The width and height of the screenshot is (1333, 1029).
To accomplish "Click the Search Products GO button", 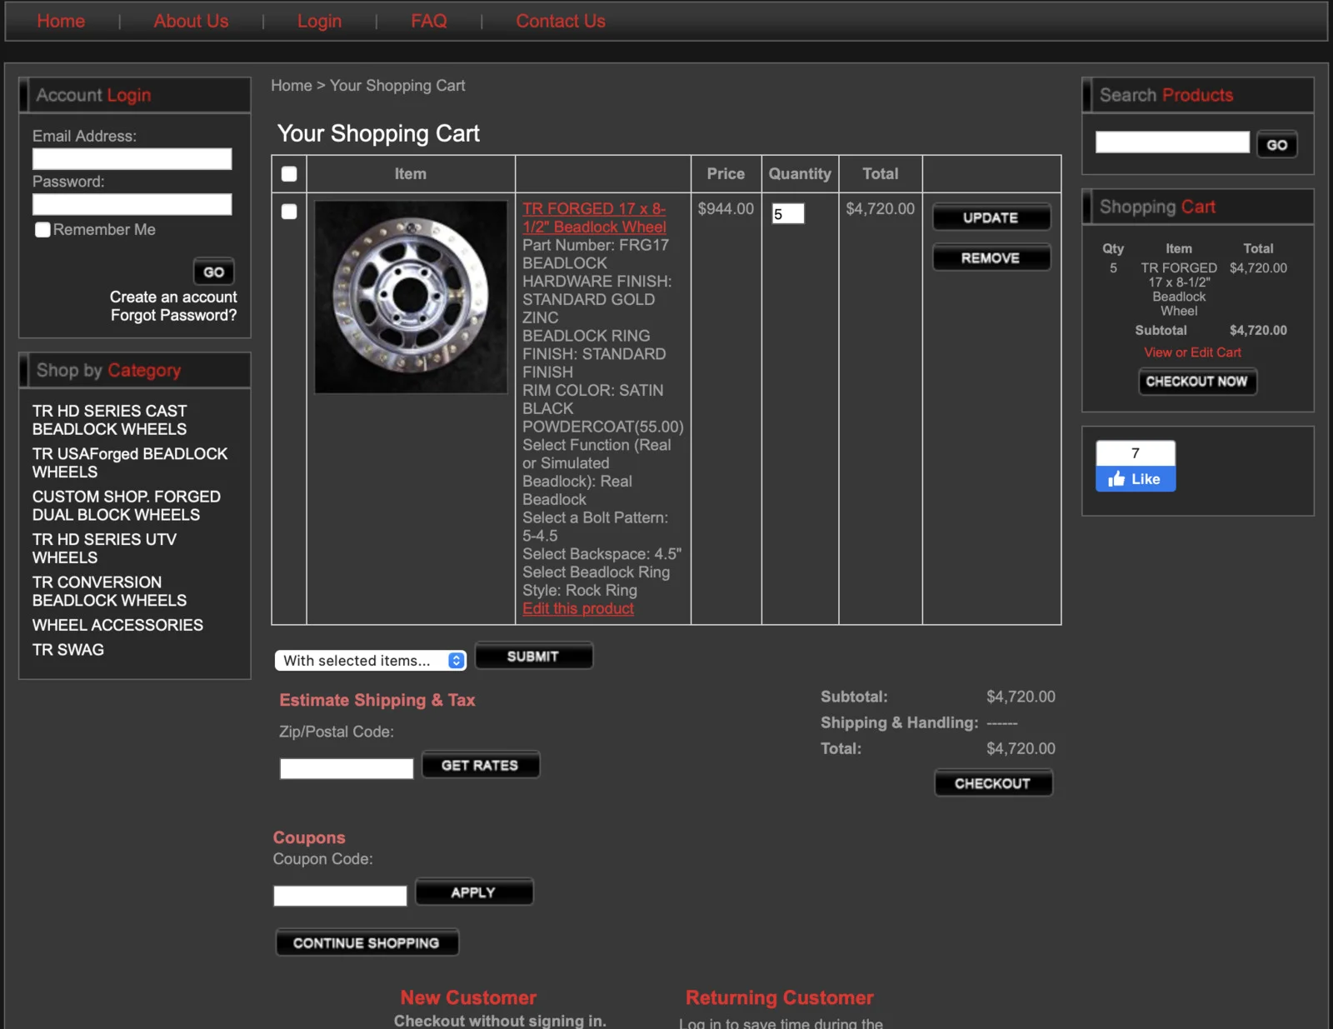I will [x=1277, y=145].
